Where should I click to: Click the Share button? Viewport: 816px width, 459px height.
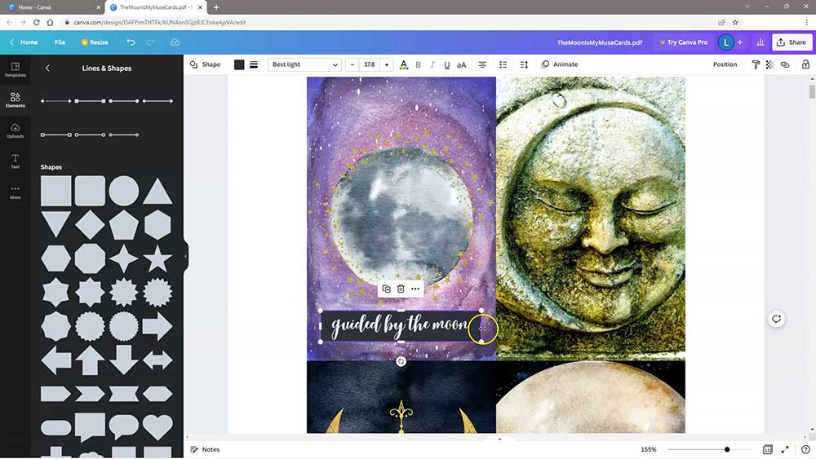click(x=792, y=42)
